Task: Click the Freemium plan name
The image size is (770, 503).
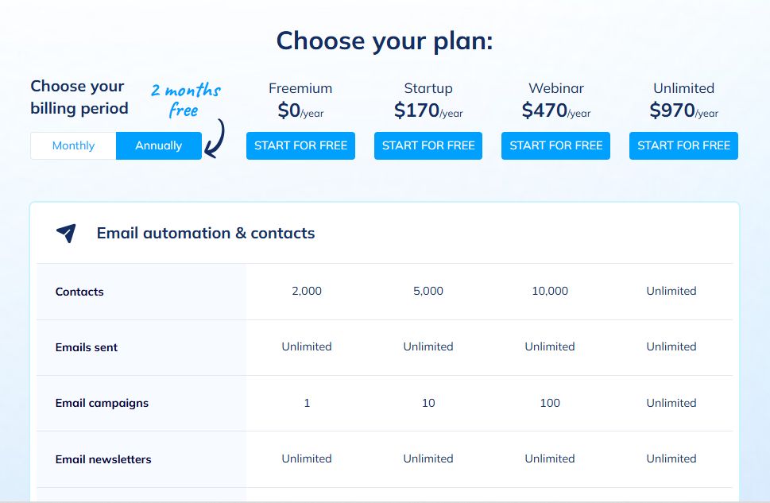Action: [300, 88]
